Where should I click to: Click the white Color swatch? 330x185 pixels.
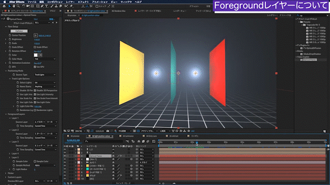point(36,55)
